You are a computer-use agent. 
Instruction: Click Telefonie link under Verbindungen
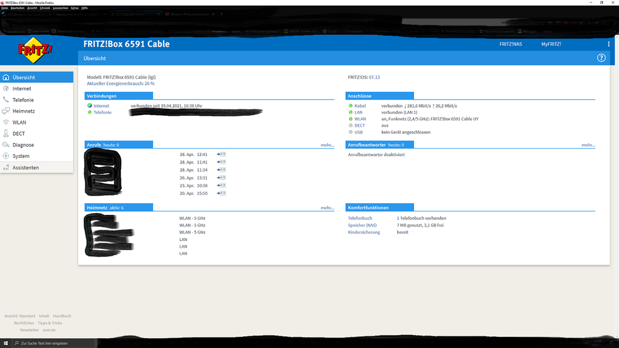pos(102,113)
